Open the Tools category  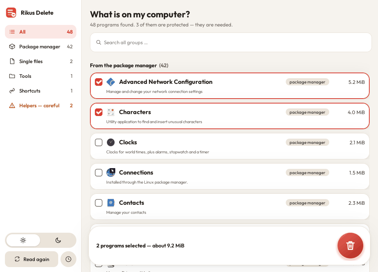tap(40, 76)
